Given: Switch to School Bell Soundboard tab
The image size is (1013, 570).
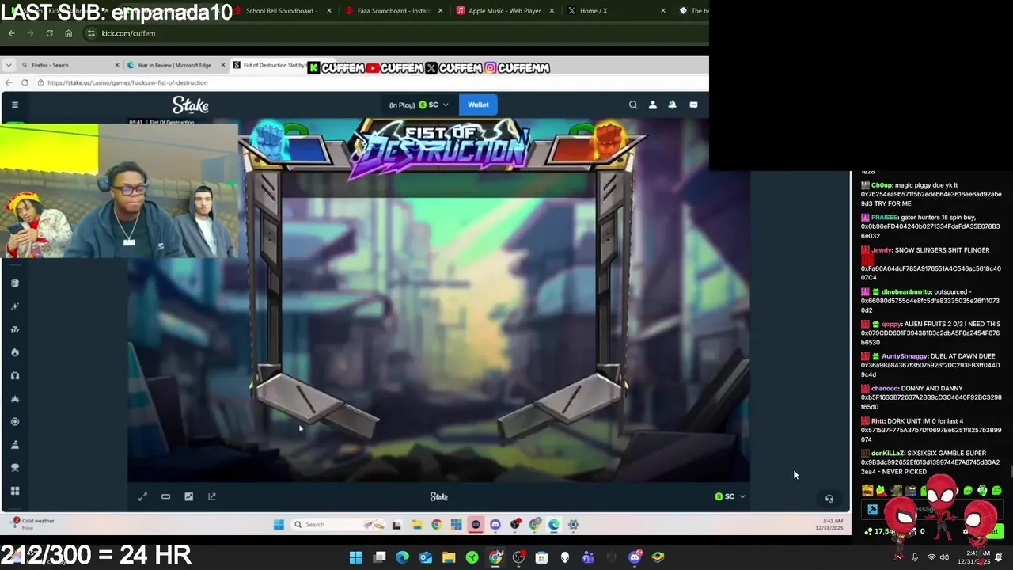Looking at the screenshot, I should 283,11.
